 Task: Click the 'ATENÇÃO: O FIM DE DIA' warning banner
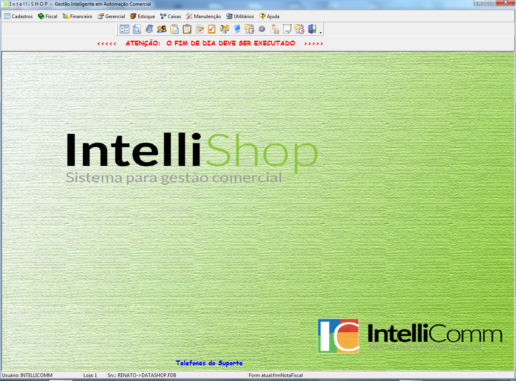(x=210, y=43)
